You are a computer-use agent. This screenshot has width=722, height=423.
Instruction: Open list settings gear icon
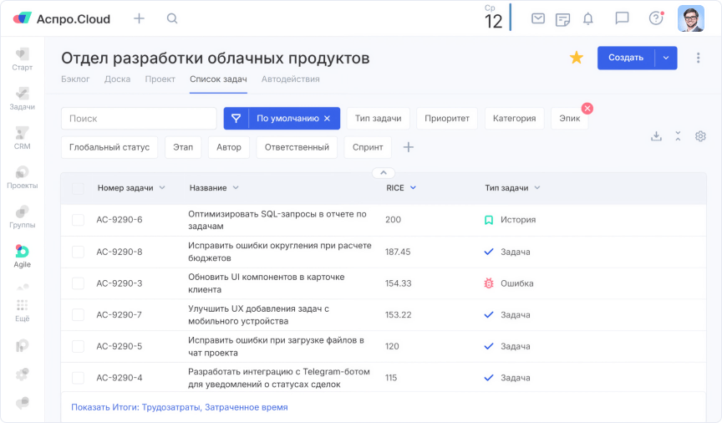[x=700, y=136]
